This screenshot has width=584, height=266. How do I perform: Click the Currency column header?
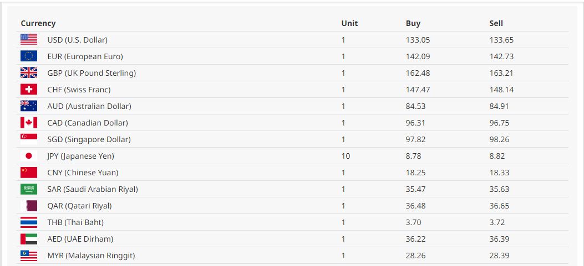click(38, 23)
